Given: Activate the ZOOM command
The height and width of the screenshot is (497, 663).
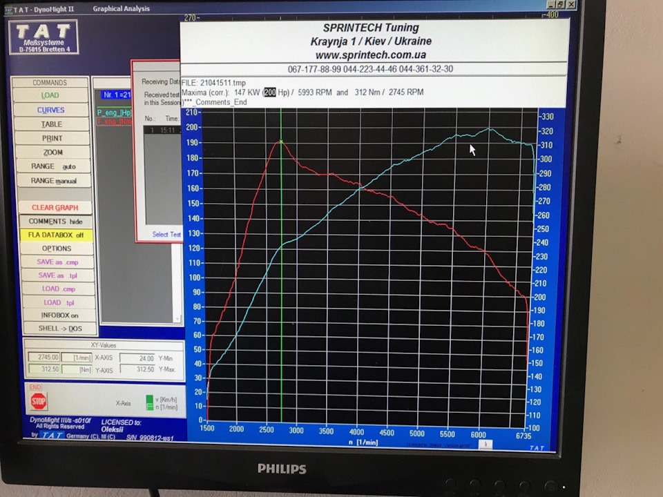Looking at the screenshot, I should [53, 152].
